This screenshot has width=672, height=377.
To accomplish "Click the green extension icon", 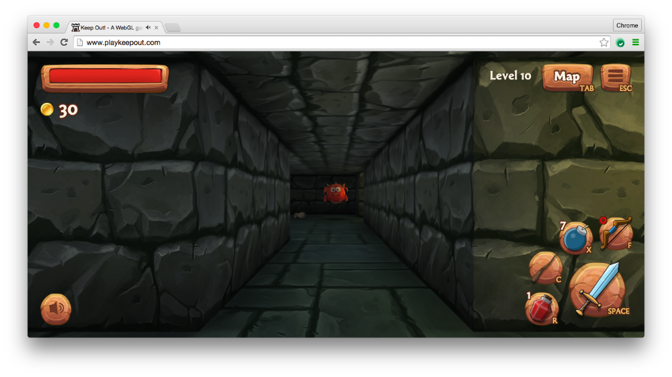I will (620, 43).
